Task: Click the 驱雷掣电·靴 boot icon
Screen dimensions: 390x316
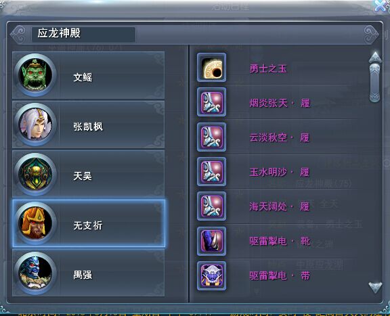Action: coord(212,241)
